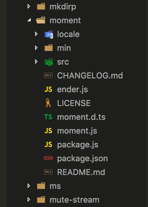The height and width of the screenshot is (207, 148).
Task: Expand the src folder arrow
Action: pyautogui.click(x=36, y=61)
